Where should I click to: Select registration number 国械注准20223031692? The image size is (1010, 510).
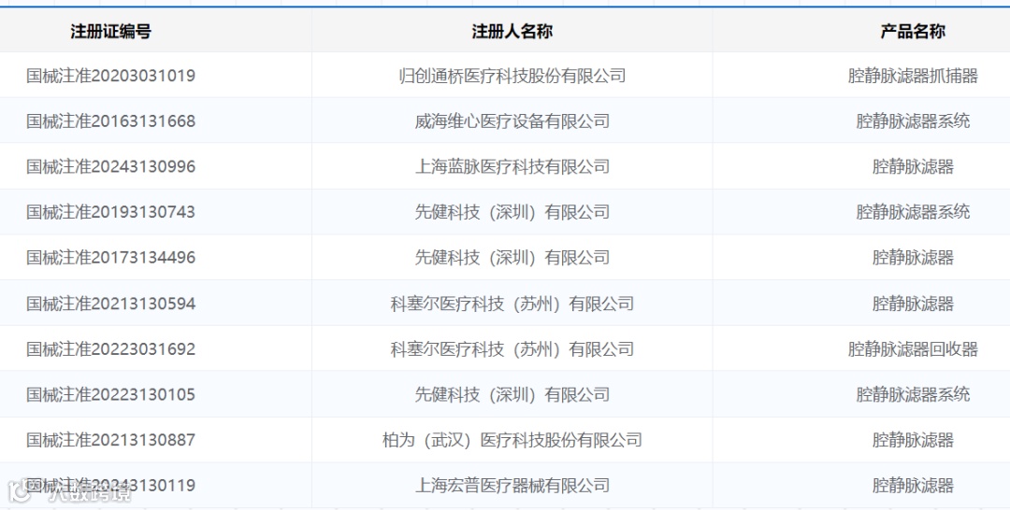click(x=110, y=348)
